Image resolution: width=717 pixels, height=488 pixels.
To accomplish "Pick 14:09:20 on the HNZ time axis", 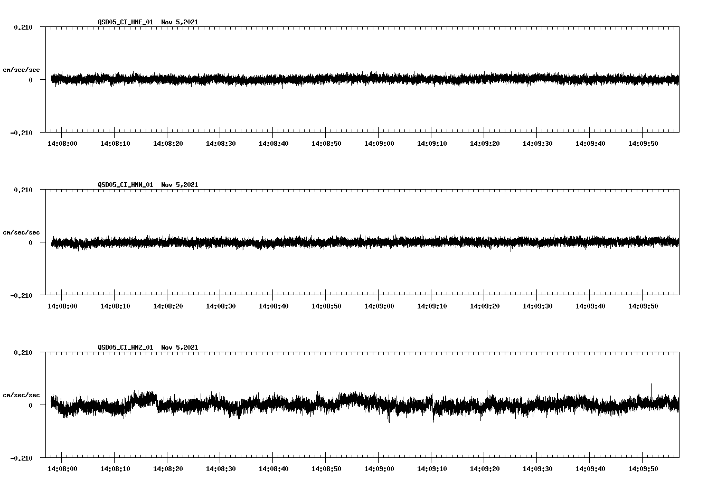I will (x=485, y=469).
